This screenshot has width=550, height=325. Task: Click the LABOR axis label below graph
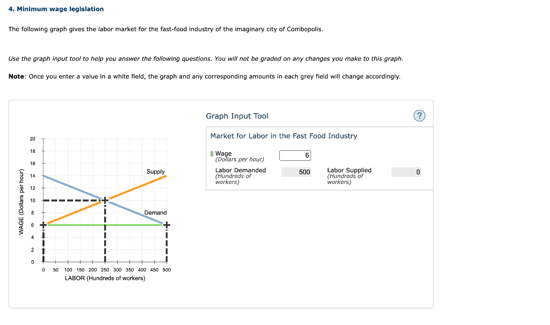tap(105, 278)
